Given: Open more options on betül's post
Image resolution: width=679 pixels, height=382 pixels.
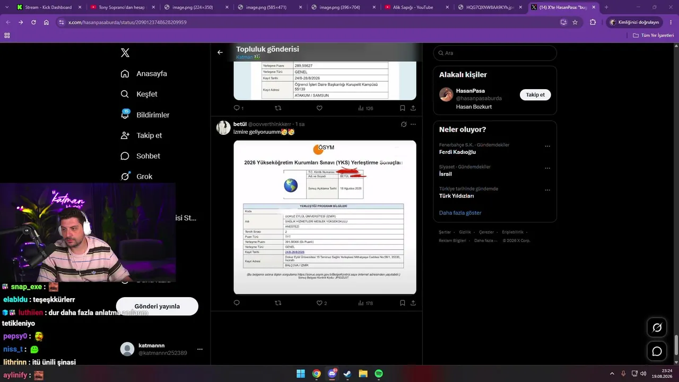Looking at the screenshot, I should [x=413, y=124].
